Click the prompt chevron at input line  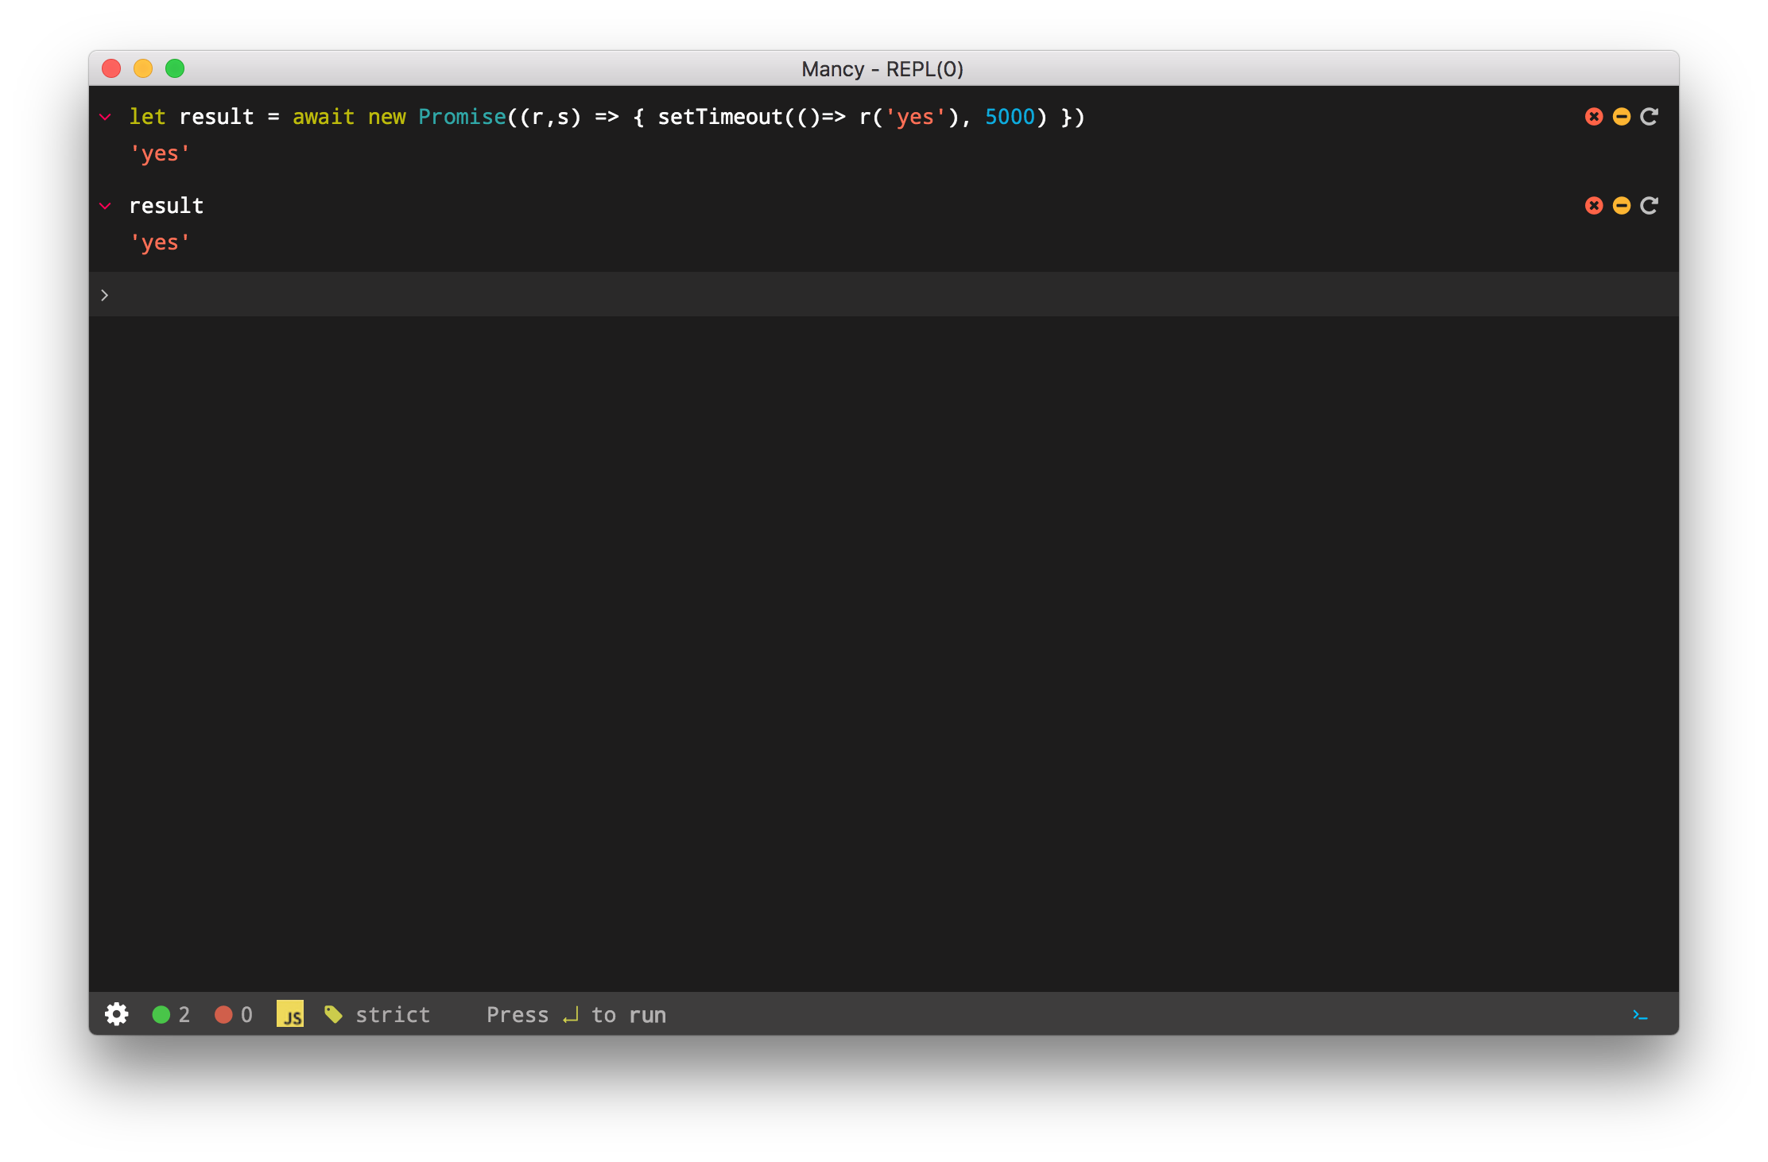(x=105, y=295)
